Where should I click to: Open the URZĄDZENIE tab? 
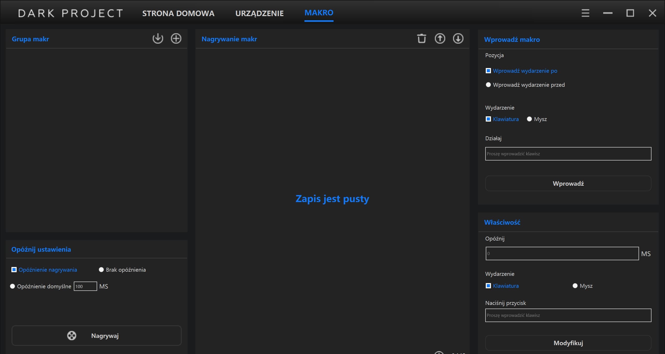click(259, 13)
